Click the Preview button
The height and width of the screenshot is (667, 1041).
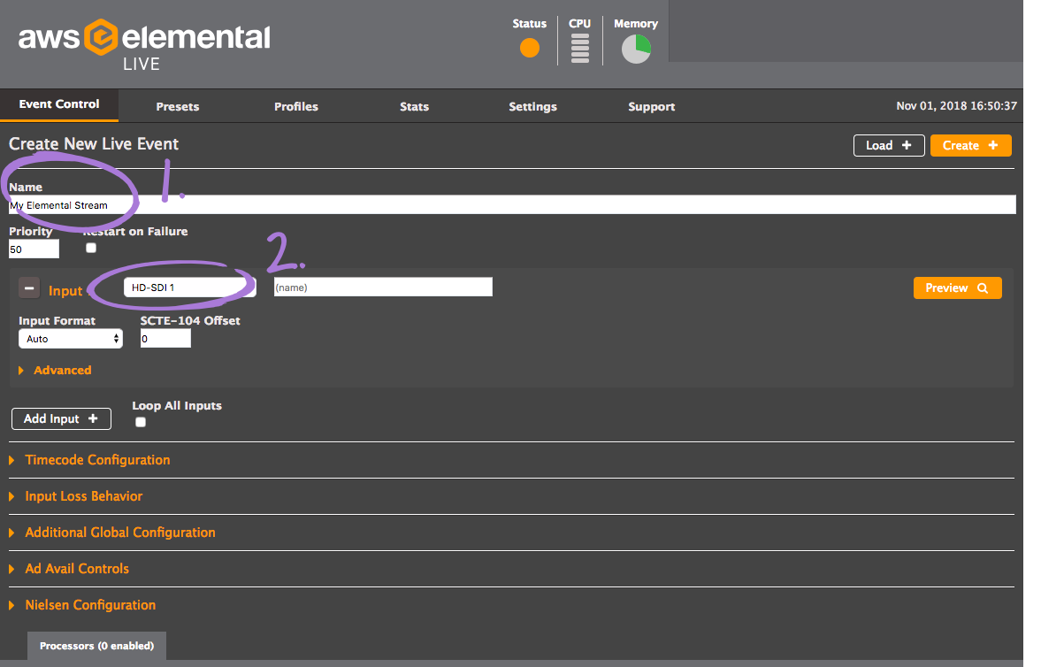(x=957, y=288)
